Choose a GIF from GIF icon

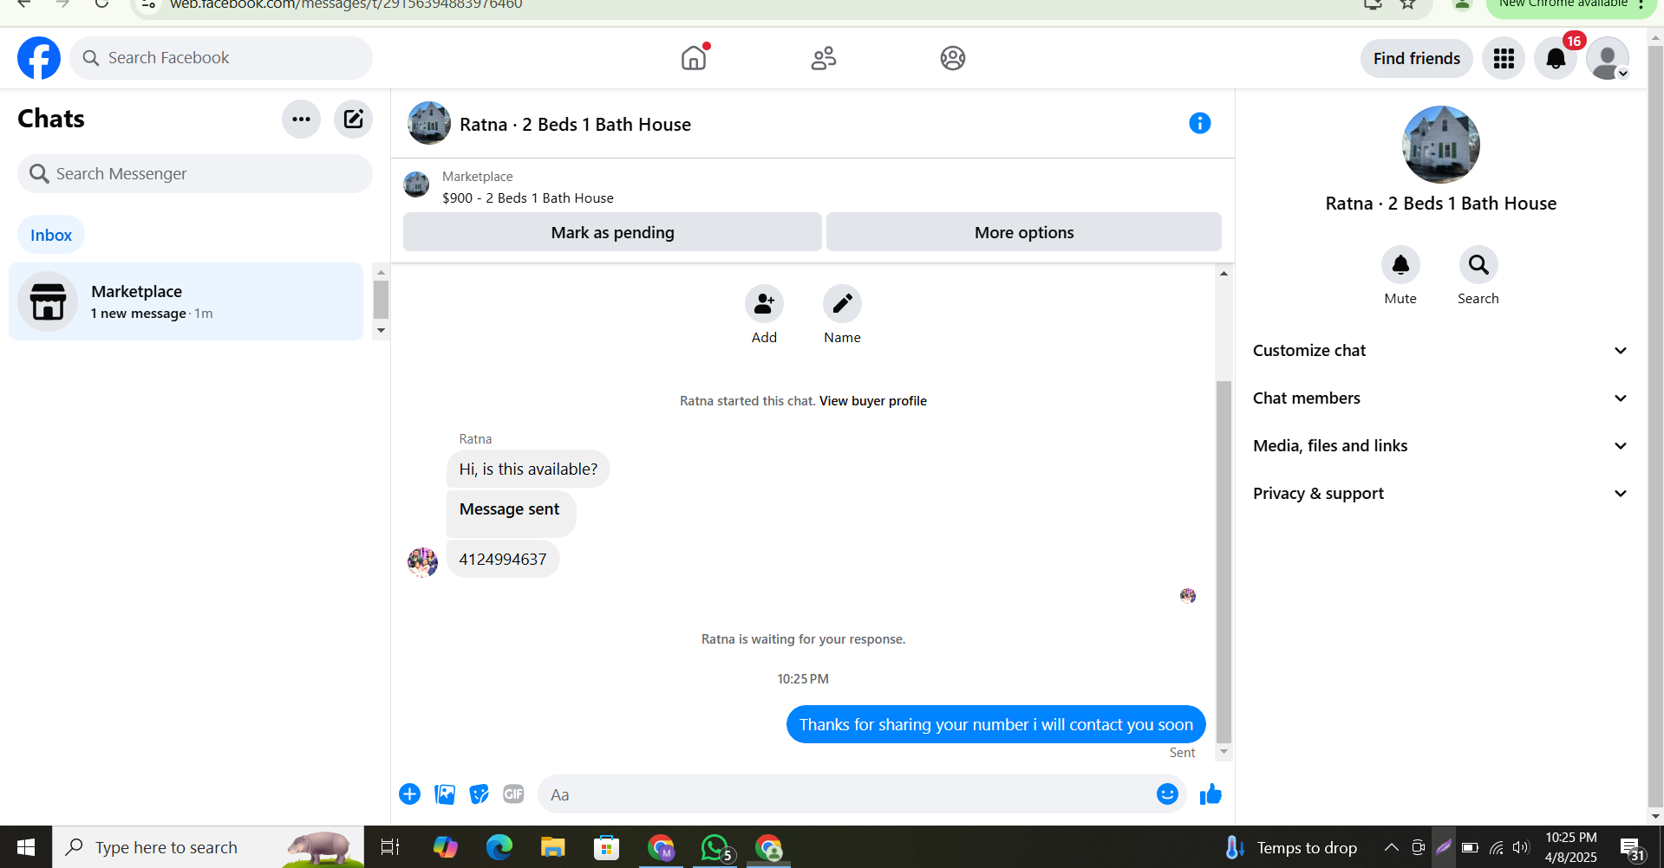513,794
